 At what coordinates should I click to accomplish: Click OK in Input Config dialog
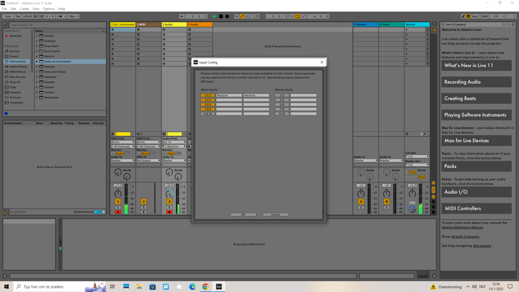243,215
